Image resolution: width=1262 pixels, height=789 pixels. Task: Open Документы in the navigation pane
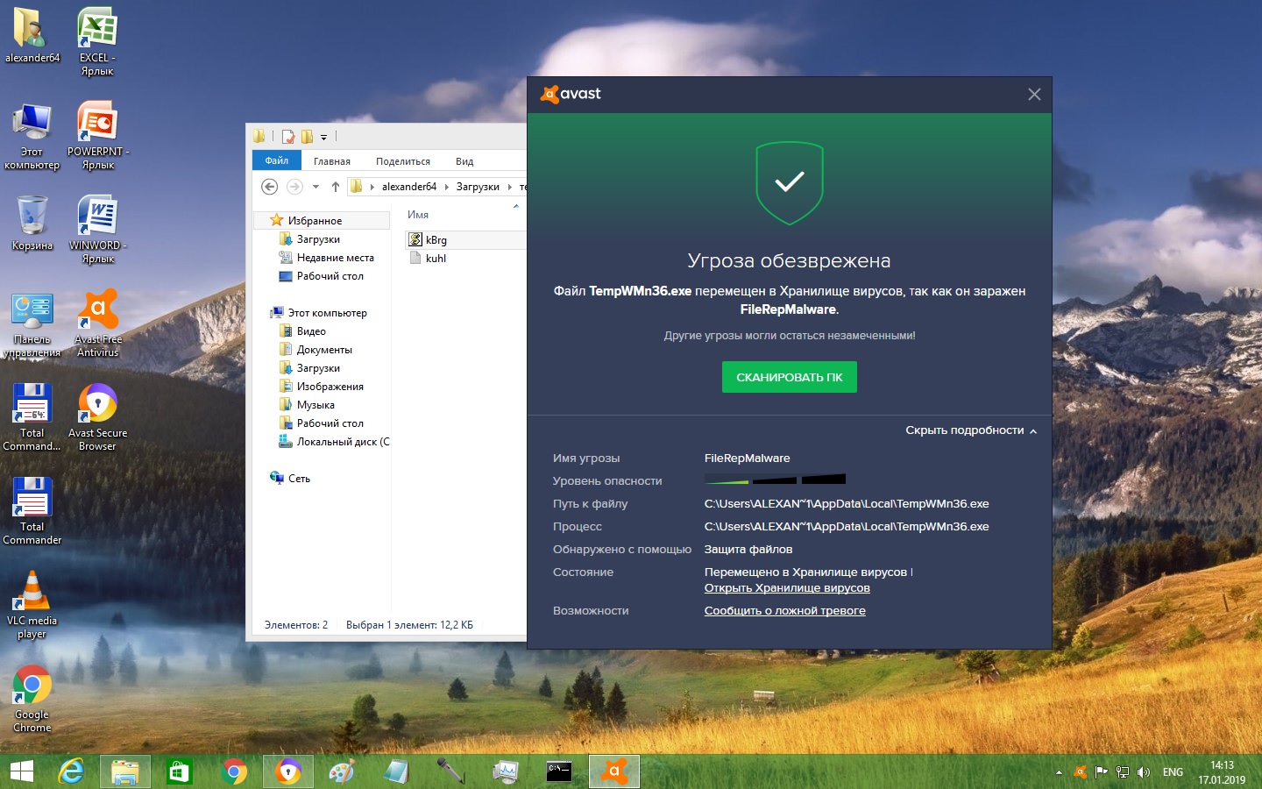click(x=315, y=350)
